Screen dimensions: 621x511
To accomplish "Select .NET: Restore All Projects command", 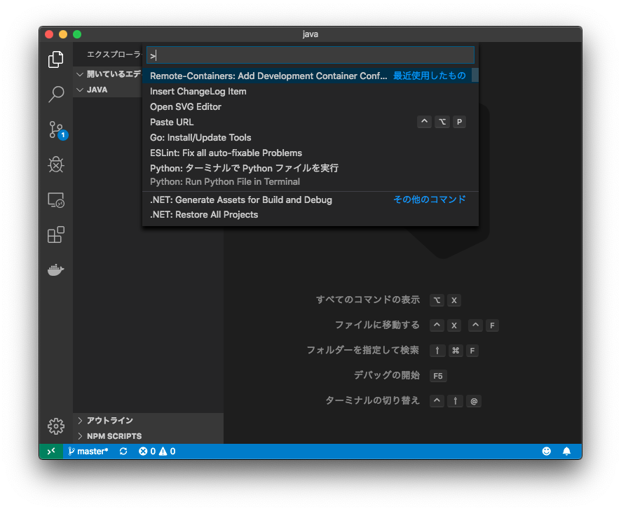I will 310,215.
